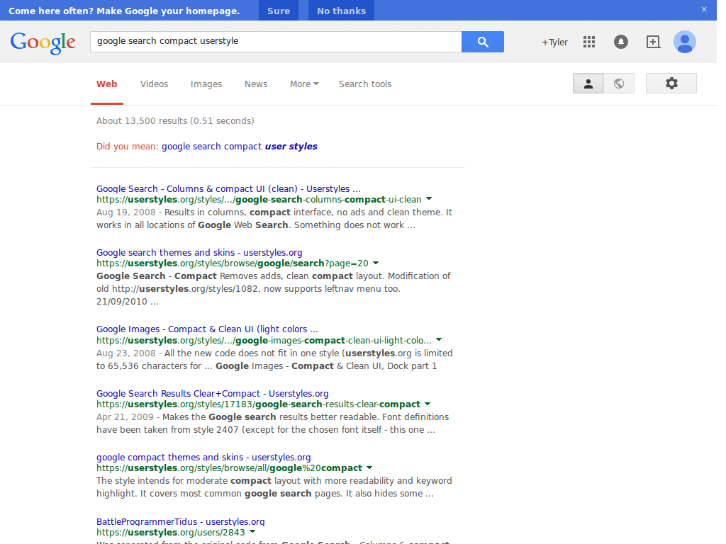The image size is (726, 544).
Task: Click suggested 'google search compact user styles' link
Action: point(240,146)
